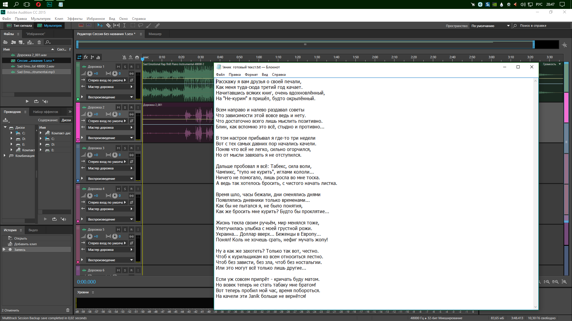
Task: Expand drive C: in Проводник tree
Action: [11, 133]
